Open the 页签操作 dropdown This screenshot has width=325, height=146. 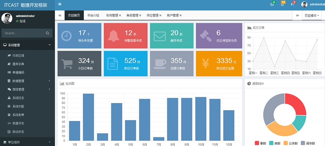[x=312, y=15]
